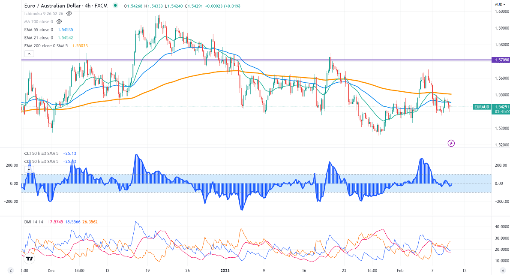
Task: Click the TradingView logo
Action: [30, 258]
